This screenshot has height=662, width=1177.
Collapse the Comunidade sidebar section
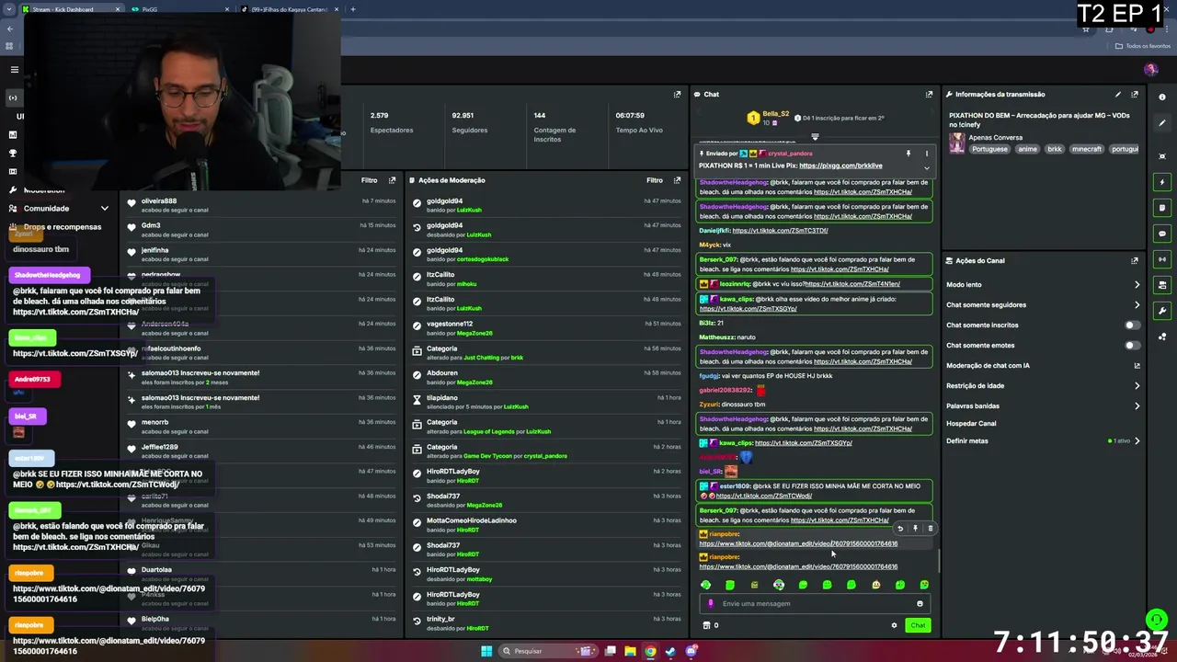point(104,209)
